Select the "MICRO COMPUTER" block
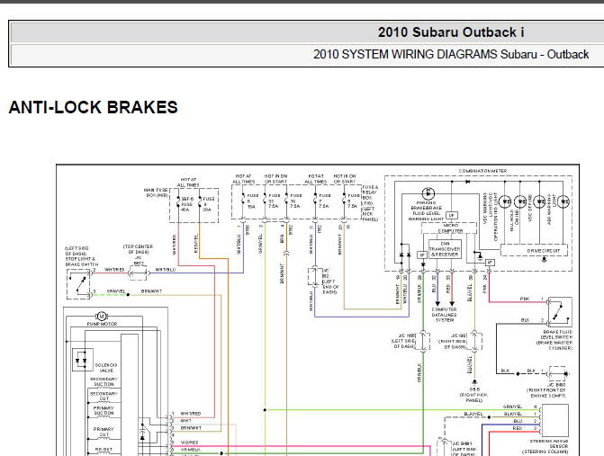Screen dimensions: 604x456 pyautogui.click(x=449, y=228)
